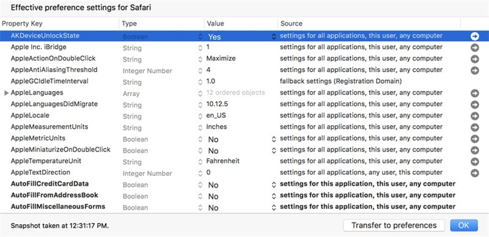The height and width of the screenshot is (237, 489).
Task: Click the Inches value cell
Action: click(216, 127)
